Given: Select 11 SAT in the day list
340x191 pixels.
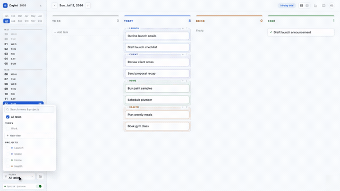Looking at the screenshot, I should coord(23,99).
